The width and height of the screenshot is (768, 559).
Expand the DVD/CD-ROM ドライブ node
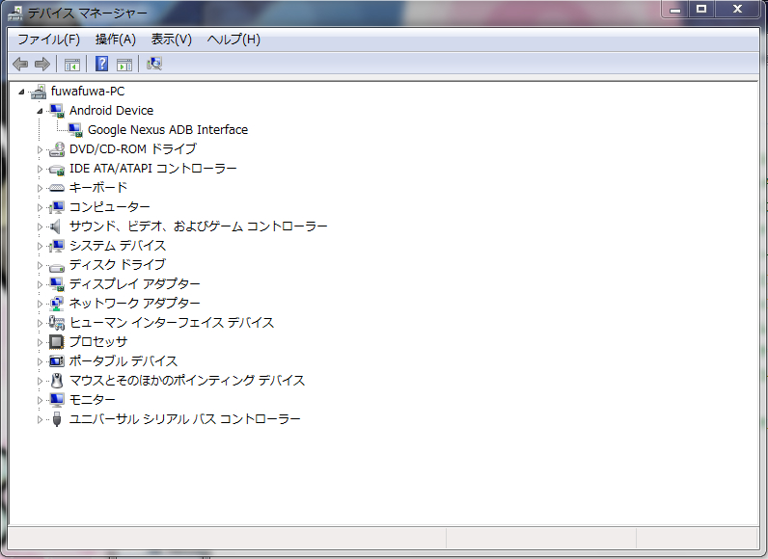coord(40,149)
